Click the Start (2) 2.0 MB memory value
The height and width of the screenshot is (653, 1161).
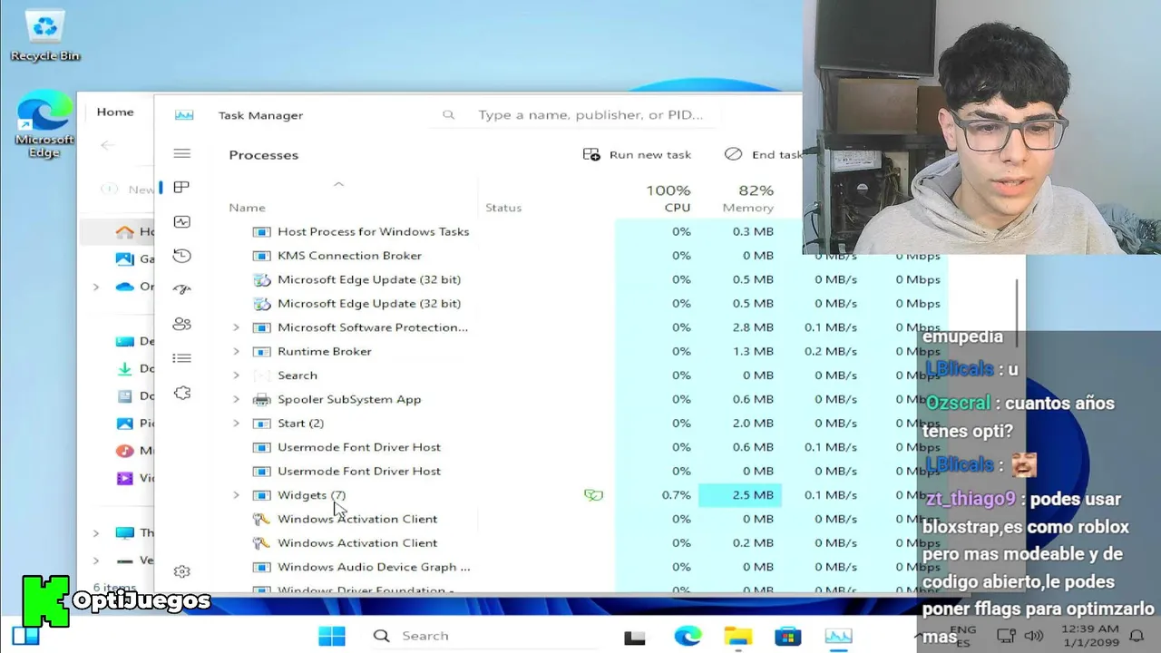coord(753,423)
